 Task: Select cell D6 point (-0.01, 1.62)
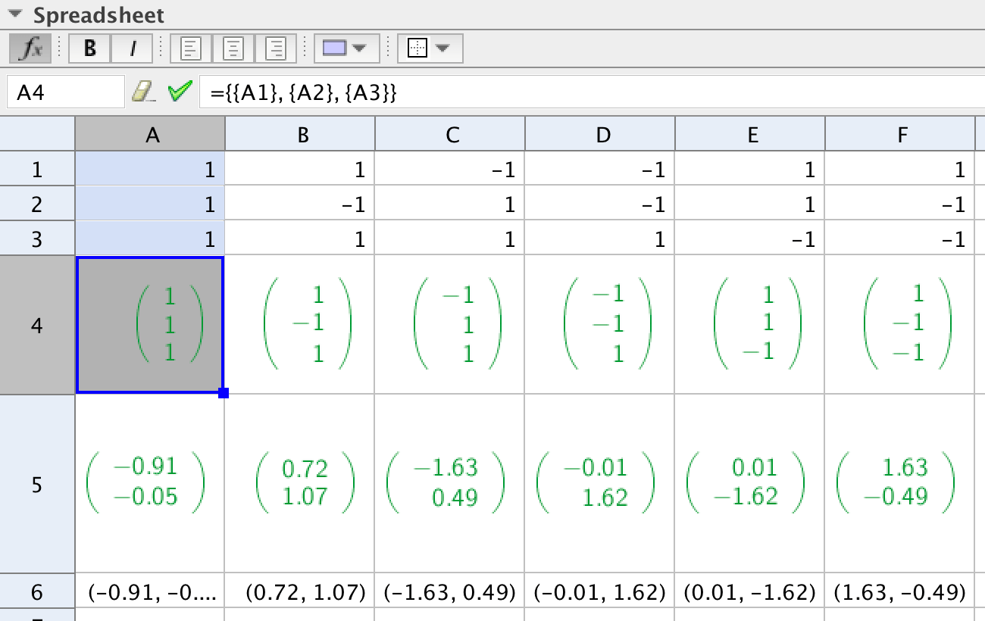point(600,591)
